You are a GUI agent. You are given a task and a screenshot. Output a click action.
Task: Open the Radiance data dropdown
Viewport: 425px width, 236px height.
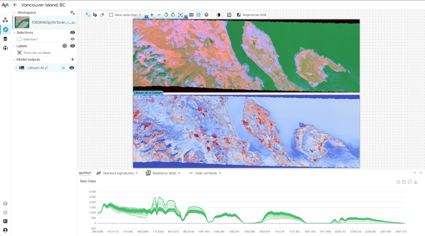[x=163, y=173]
